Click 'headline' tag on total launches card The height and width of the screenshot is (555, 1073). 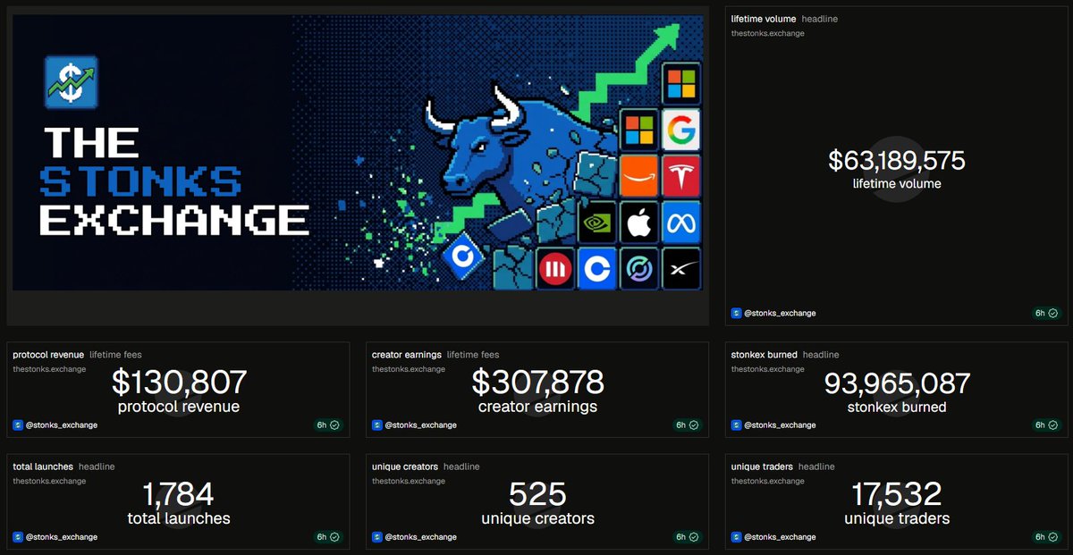pyautogui.click(x=97, y=467)
